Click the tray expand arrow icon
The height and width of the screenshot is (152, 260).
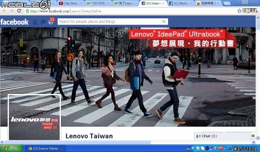tap(193, 148)
